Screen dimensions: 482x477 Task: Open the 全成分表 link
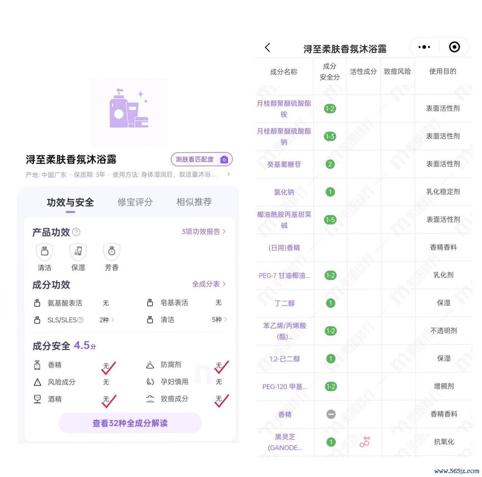point(209,284)
